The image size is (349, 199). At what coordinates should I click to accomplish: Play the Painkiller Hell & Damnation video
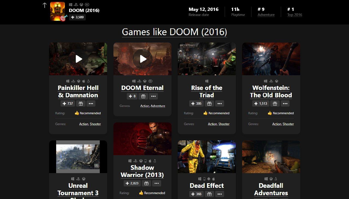(78, 59)
